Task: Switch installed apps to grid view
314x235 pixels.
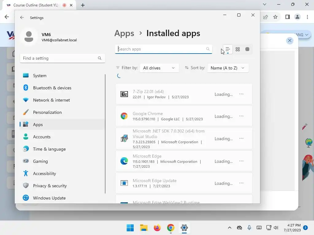Action: pyautogui.click(x=238, y=49)
